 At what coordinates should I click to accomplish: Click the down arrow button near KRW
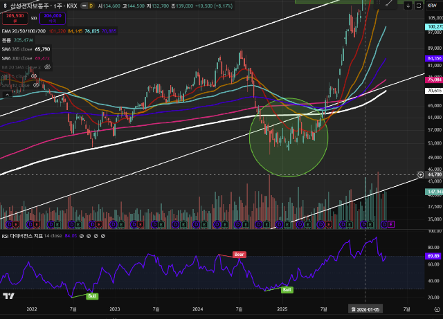click(x=408, y=6)
